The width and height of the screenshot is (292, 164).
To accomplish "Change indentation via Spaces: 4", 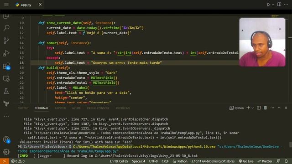I will (139, 161).
